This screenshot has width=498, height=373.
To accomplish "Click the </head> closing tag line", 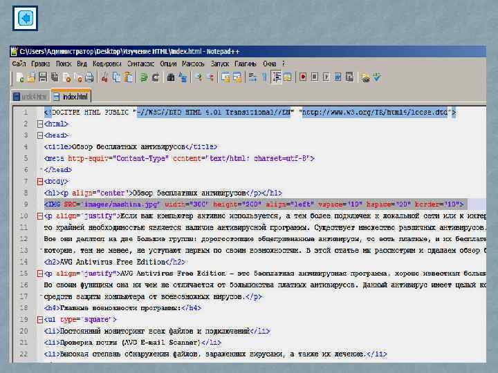I will pyautogui.click(x=58, y=170).
